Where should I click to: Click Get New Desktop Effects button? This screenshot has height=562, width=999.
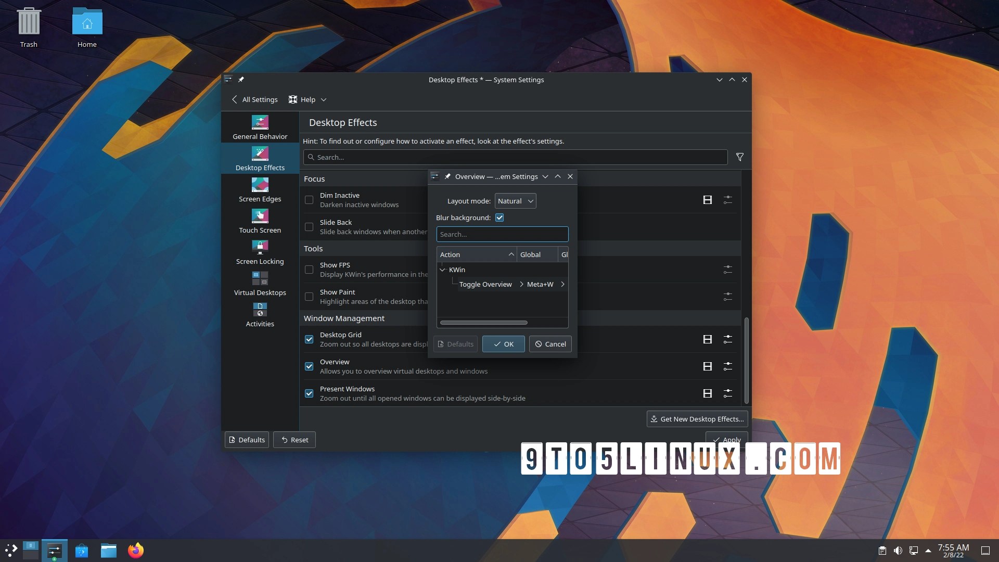pyautogui.click(x=697, y=419)
